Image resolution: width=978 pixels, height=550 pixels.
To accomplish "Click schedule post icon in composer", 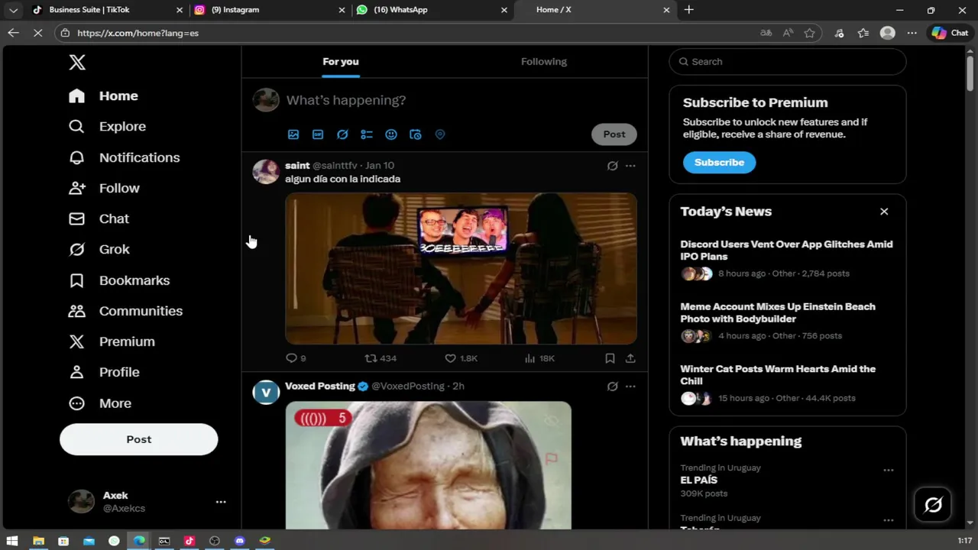I will [x=416, y=134].
